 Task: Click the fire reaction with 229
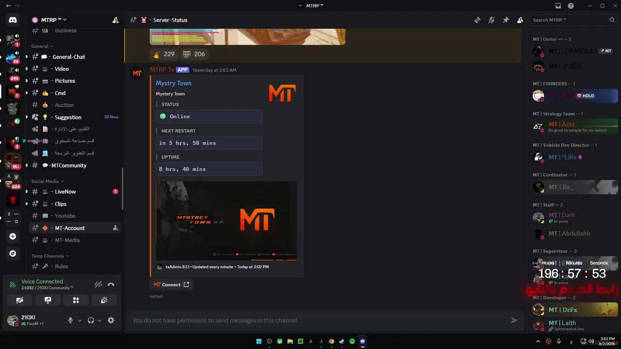tap(163, 54)
